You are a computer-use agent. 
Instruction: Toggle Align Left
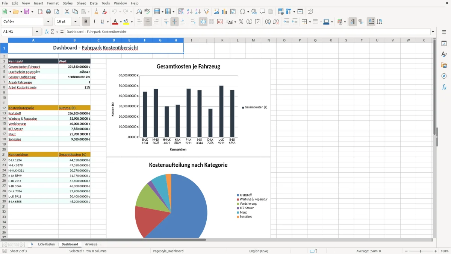pos(139,22)
